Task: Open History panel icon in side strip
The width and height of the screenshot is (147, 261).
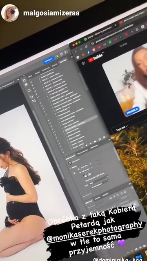Action: tap(24, 80)
